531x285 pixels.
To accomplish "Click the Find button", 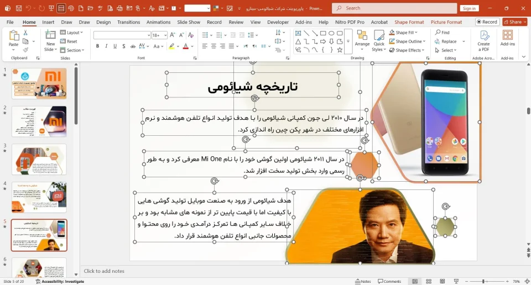I will [x=442, y=33].
